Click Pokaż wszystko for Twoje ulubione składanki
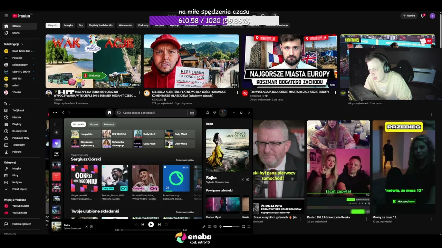This screenshot has width=442, height=248. pyautogui.click(x=185, y=212)
